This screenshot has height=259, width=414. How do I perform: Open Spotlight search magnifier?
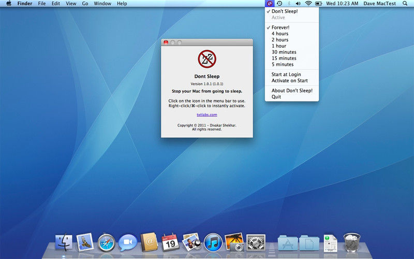405,4
